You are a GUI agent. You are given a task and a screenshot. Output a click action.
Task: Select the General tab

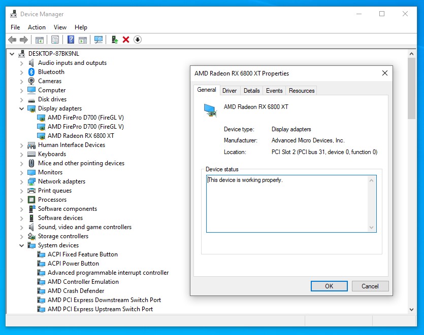(207, 90)
